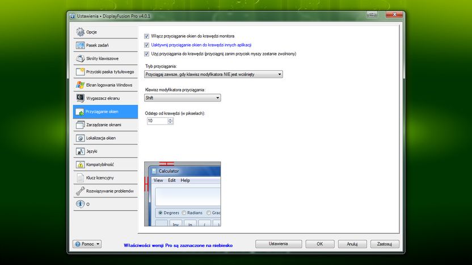This screenshot has width=472, height=265.
Task: Click the Anuluj button
Action: pyautogui.click(x=352, y=244)
